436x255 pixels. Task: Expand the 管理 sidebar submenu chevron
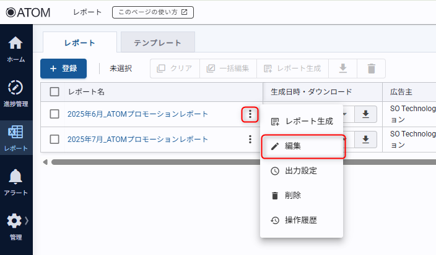(27, 220)
